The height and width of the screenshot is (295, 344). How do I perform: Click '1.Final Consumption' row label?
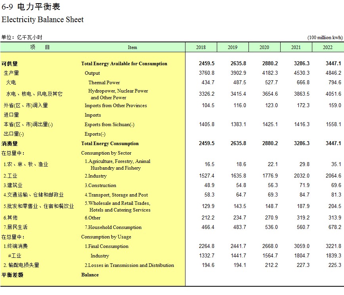tap(107, 246)
